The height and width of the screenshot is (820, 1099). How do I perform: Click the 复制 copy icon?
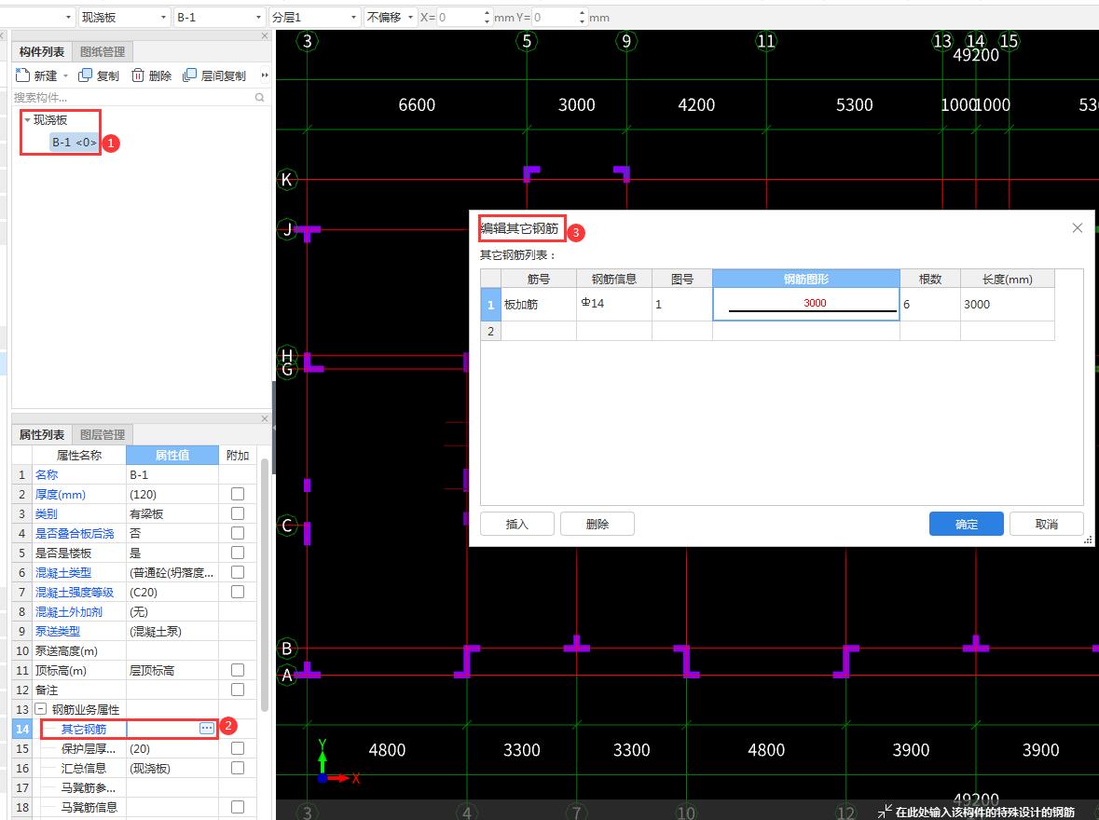pyautogui.click(x=86, y=75)
